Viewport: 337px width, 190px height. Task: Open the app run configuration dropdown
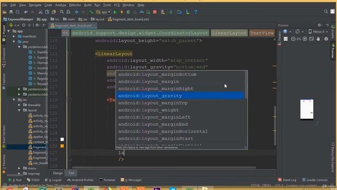point(104,12)
